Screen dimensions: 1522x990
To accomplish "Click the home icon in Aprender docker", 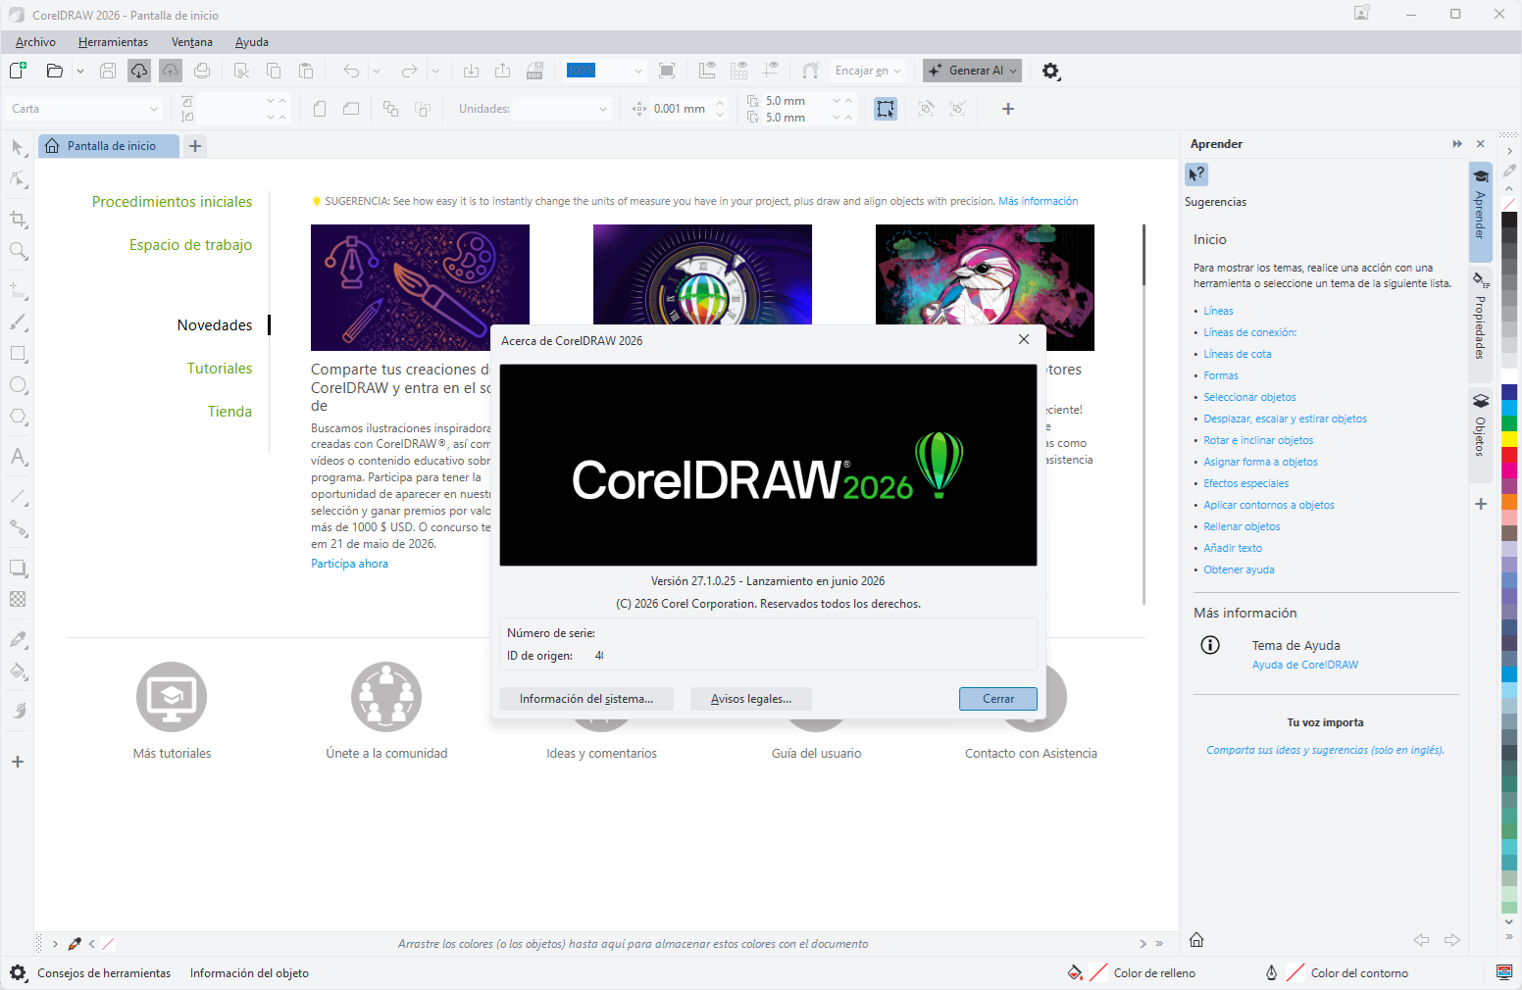I will coord(1196,940).
